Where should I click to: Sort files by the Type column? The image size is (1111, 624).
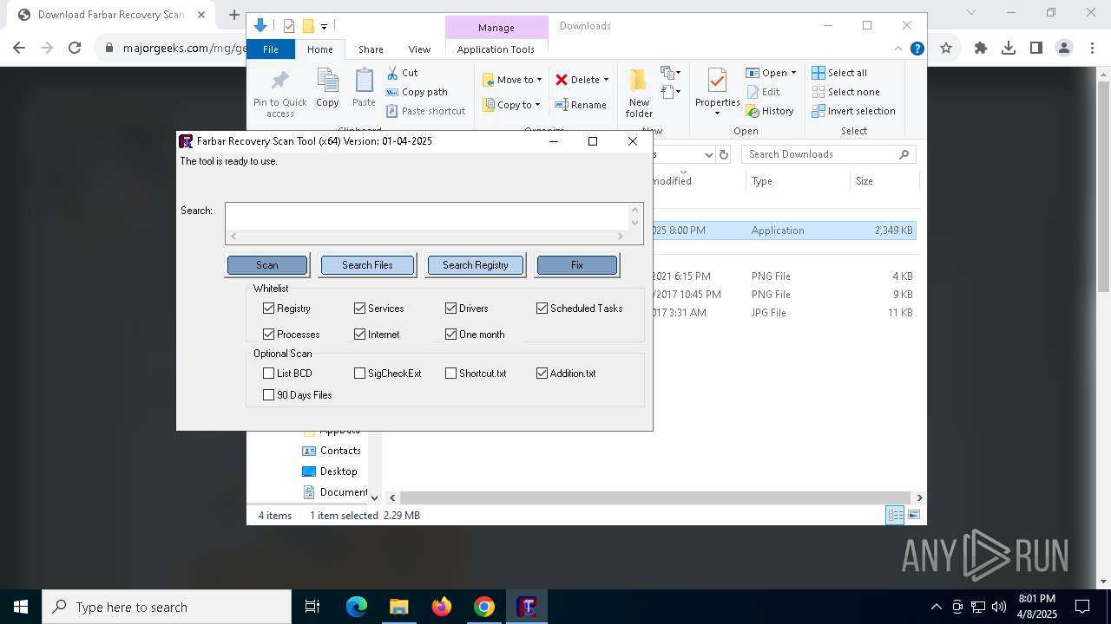(x=798, y=181)
